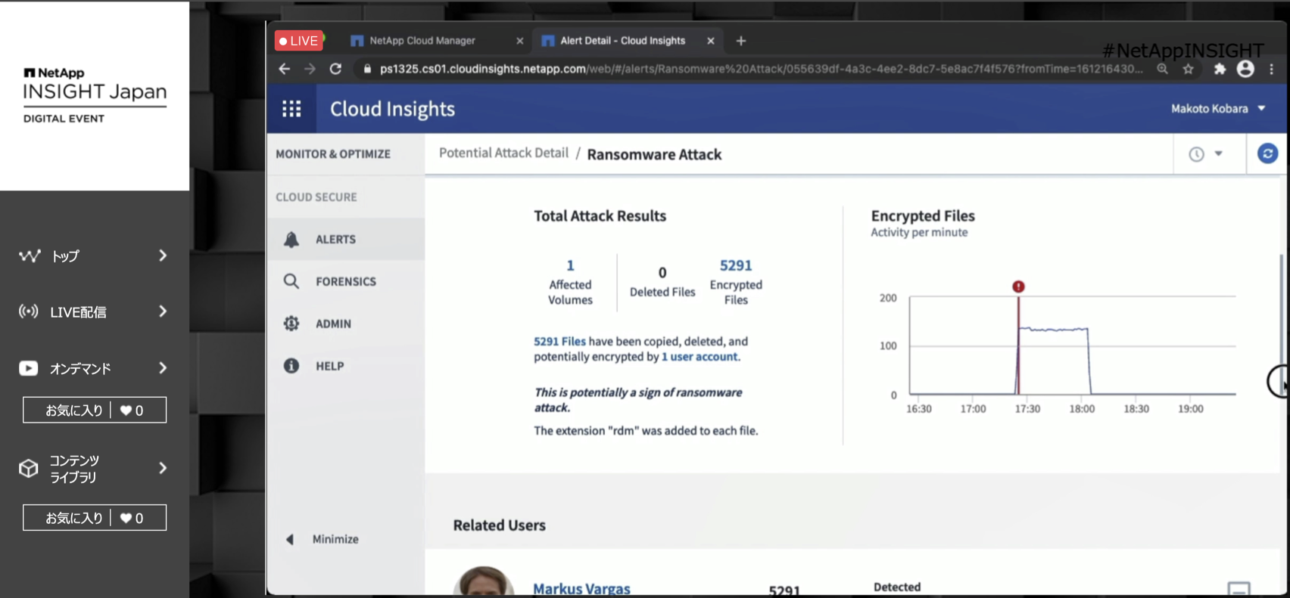Open Help in the sidebar
Image resolution: width=1290 pixels, height=598 pixels.
pos(346,366)
